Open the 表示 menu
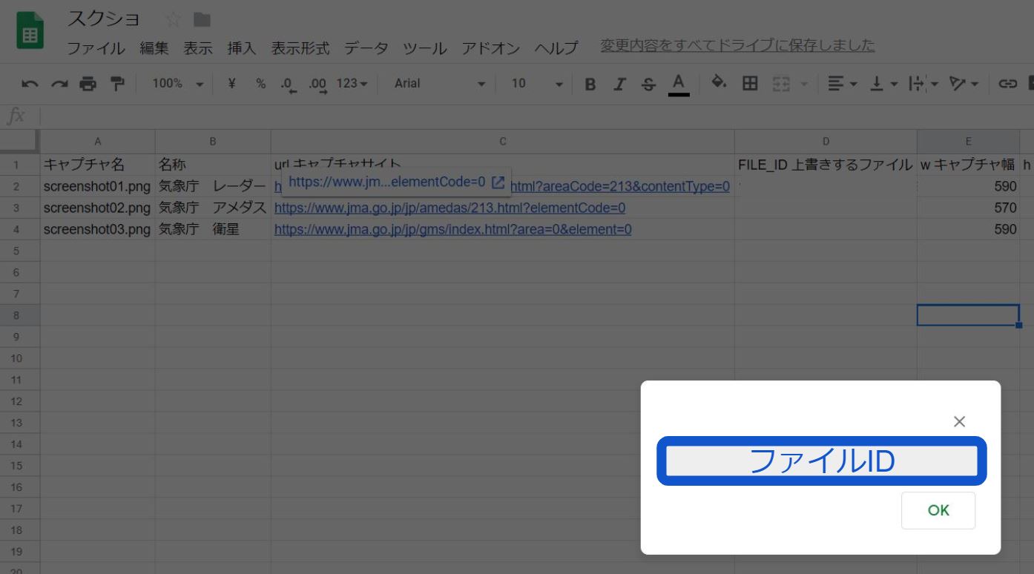This screenshot has width=1034, height=574. coord(198,48)
